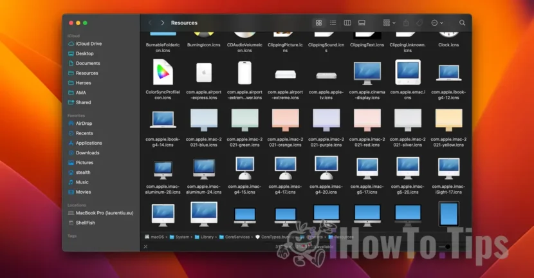Click the search magnifier icon
Screen dimensions: 534x278
(462, 23)
